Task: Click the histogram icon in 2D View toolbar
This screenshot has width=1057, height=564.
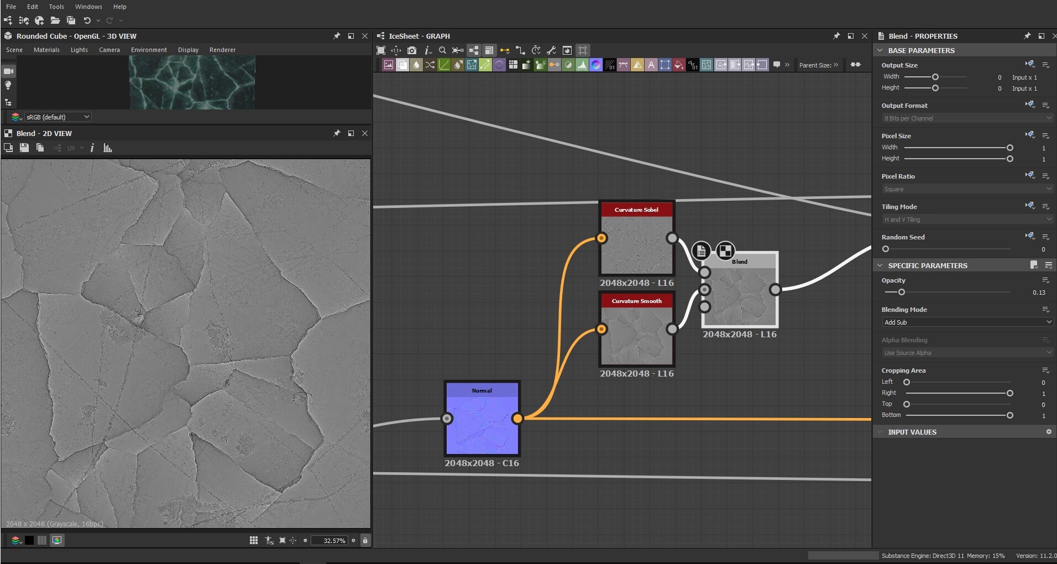Action: tap(108, 148)
